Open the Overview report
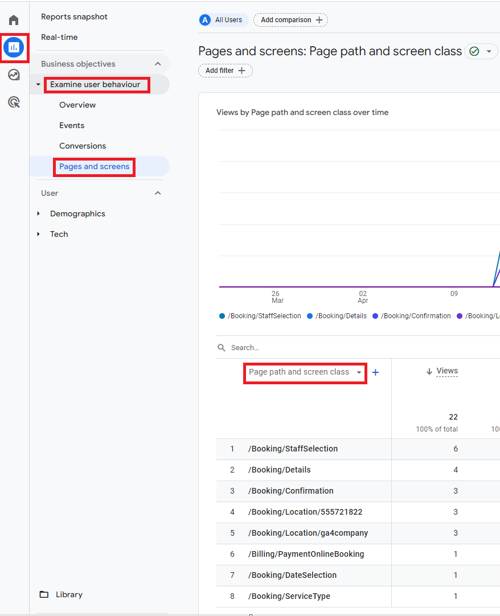 point(77,105)
